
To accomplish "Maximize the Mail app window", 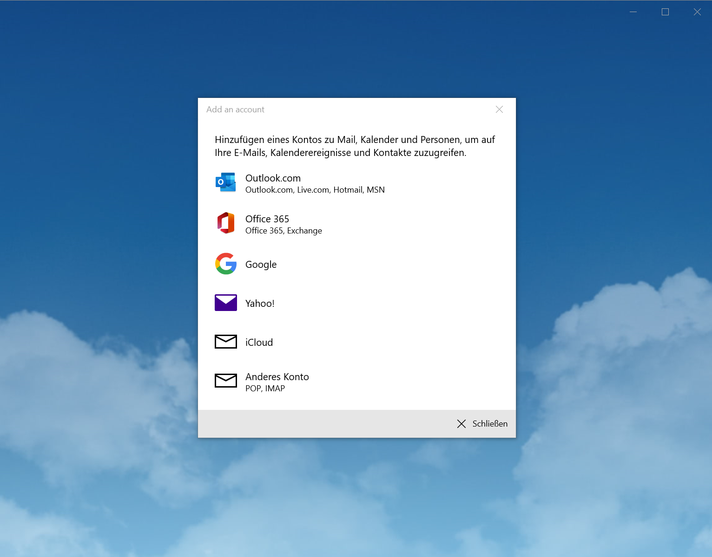I will (665, 12).
